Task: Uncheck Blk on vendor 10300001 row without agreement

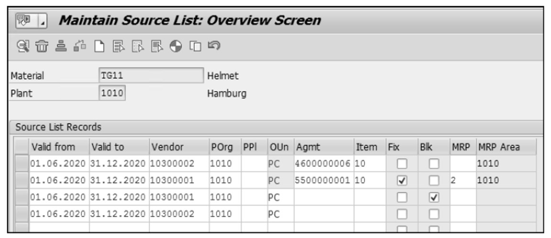Action: pos(434,197)
